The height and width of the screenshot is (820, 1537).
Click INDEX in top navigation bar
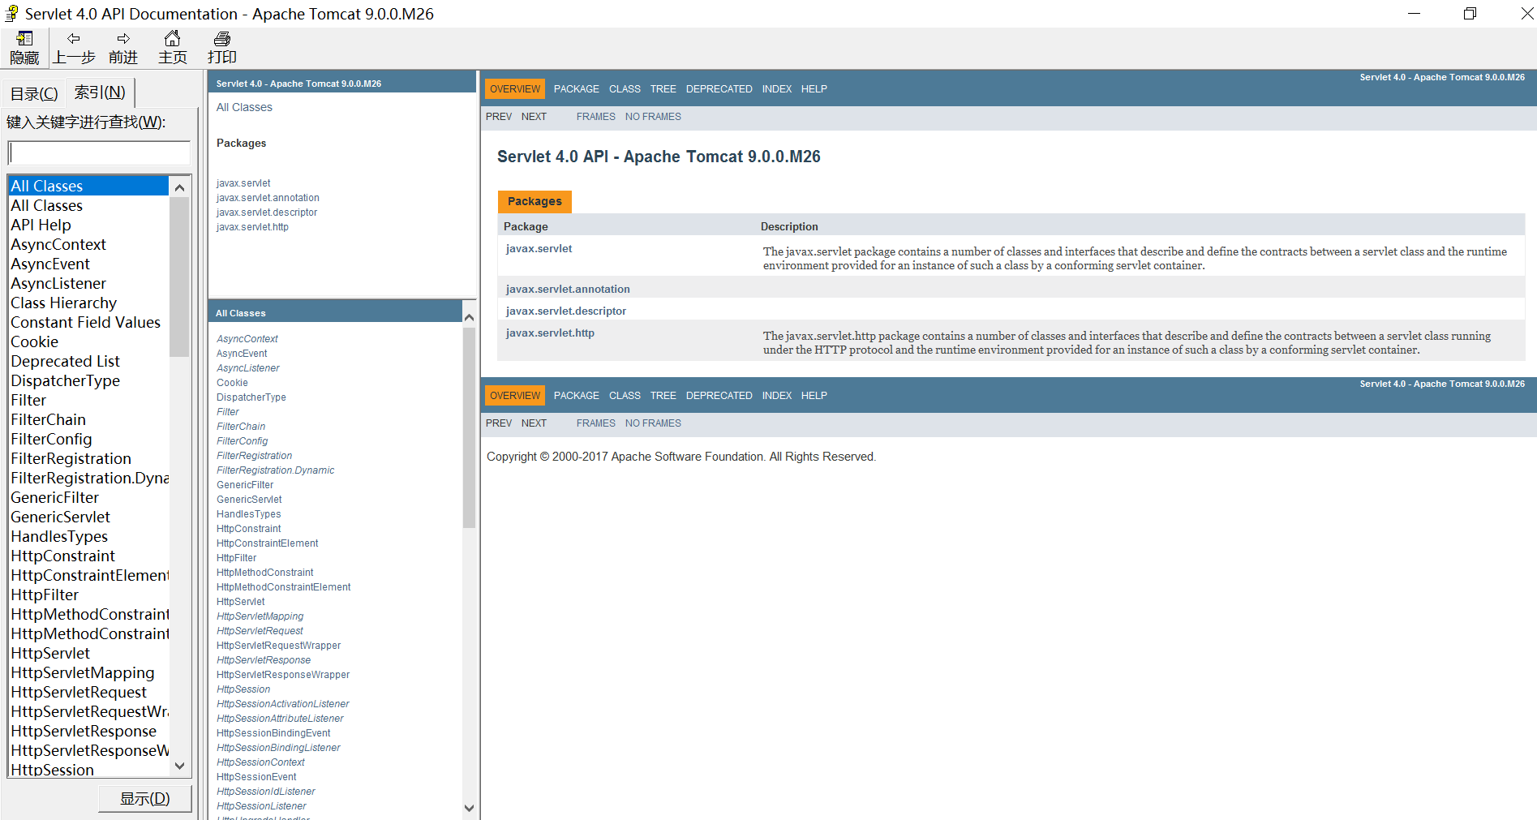tap(777, 89)
